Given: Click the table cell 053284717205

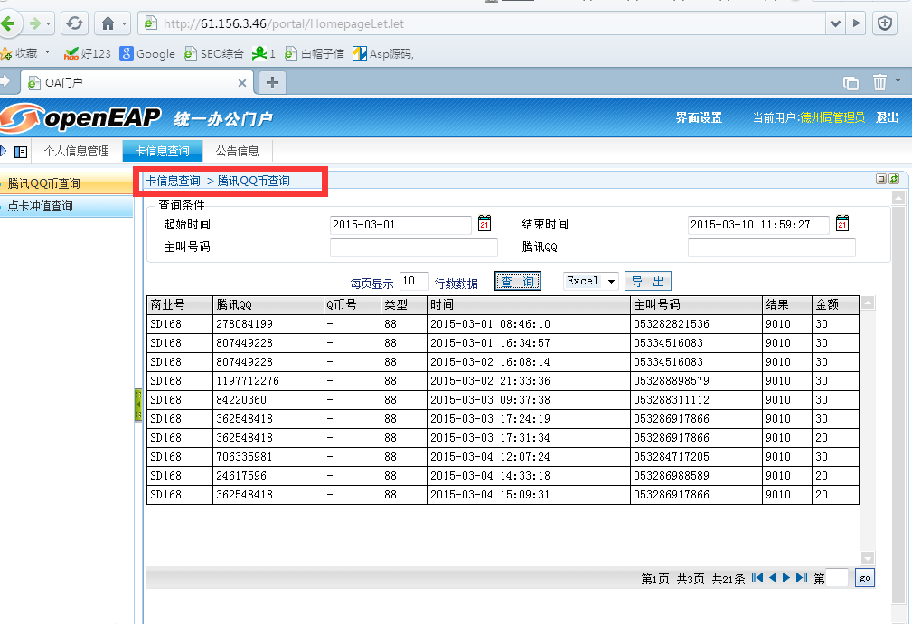Looking at the screenshot, I should pyautogui.click(x=696, y=457).
